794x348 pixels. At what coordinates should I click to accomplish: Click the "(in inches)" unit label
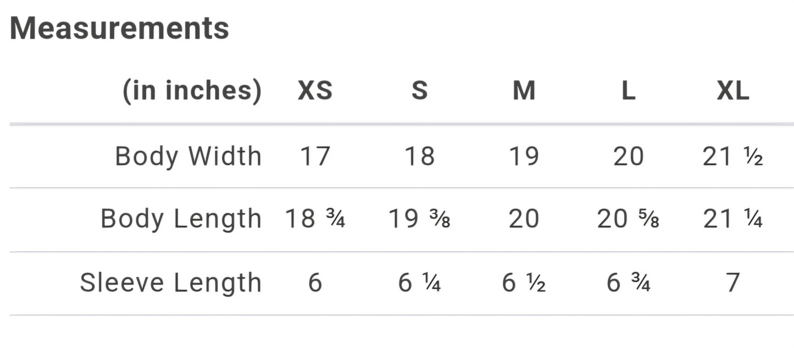tap(192, 91)
